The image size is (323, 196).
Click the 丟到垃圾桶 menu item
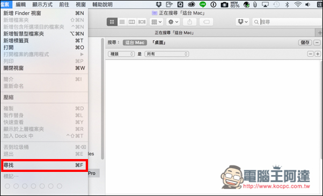click(44, 147)
